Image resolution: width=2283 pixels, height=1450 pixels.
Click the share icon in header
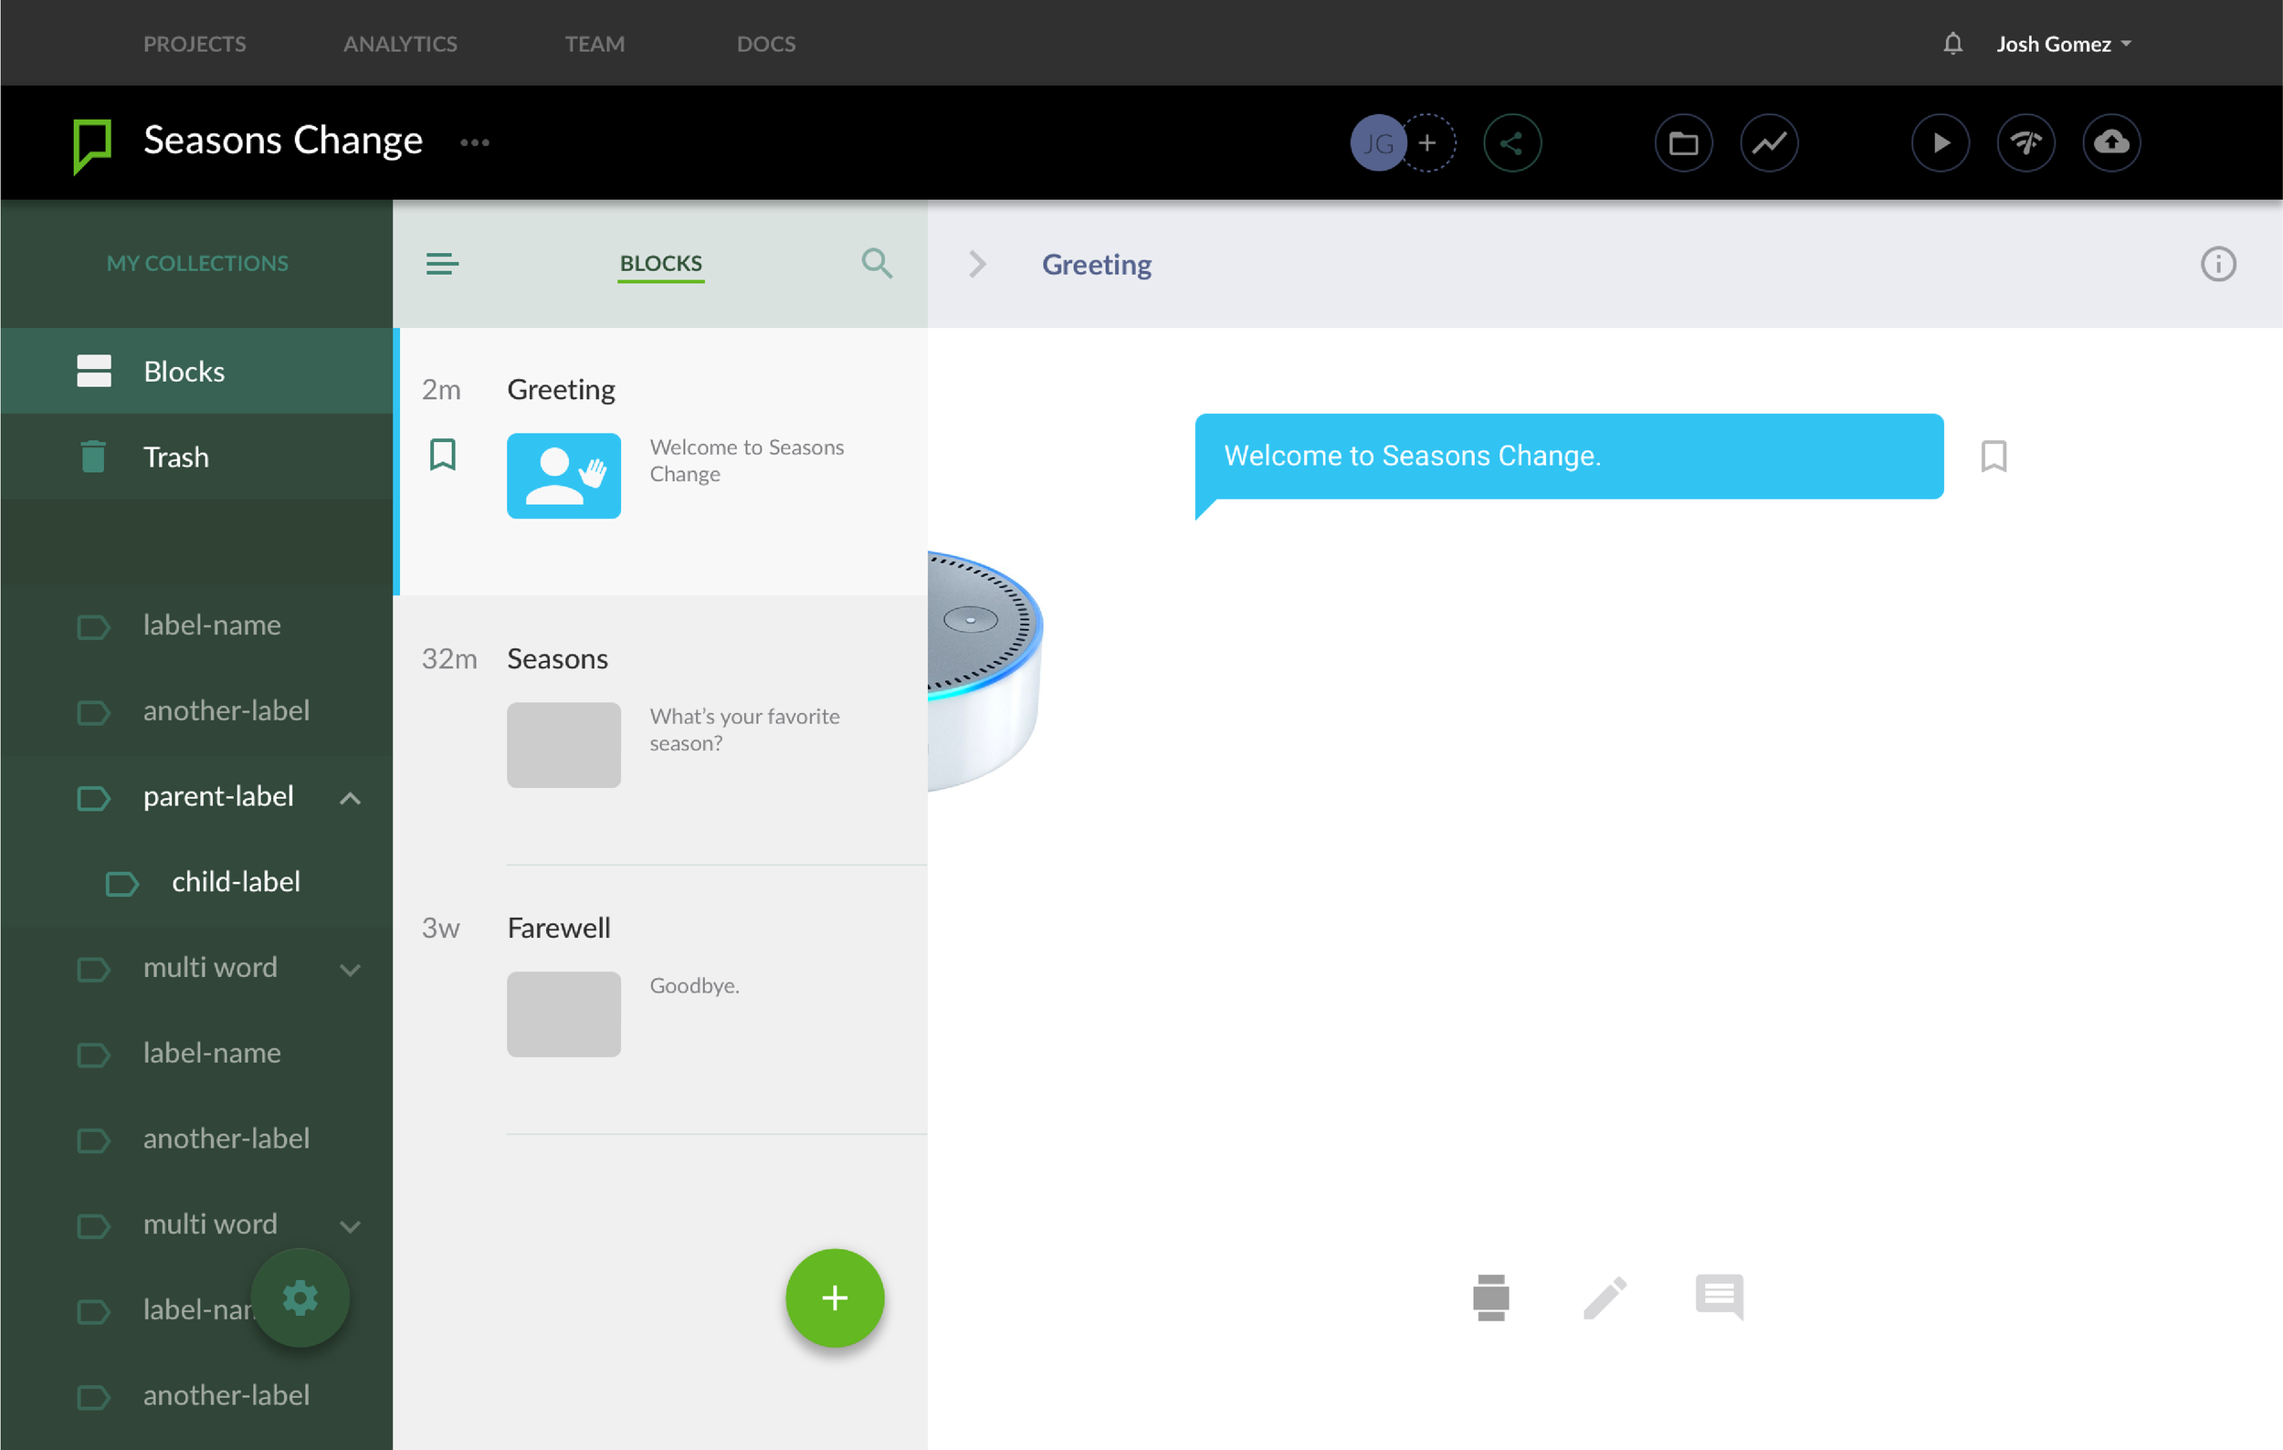click(1511, 143)
